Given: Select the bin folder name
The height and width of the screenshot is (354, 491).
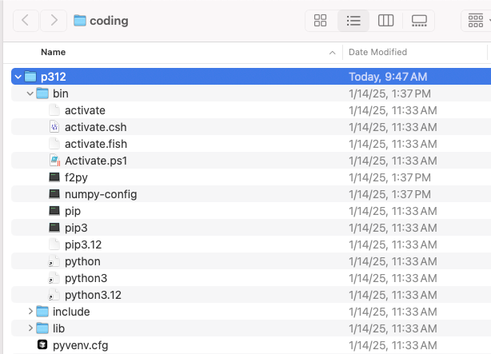Looking at the screenshot, I should click(x=61, y=93).
